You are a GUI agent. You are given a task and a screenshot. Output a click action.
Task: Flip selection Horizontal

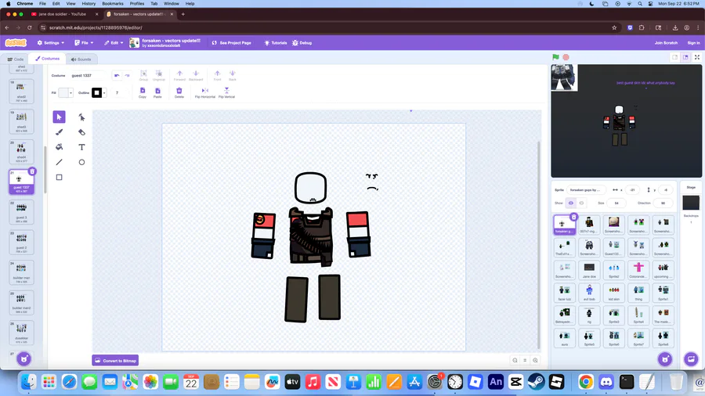(x=205, y=91)
